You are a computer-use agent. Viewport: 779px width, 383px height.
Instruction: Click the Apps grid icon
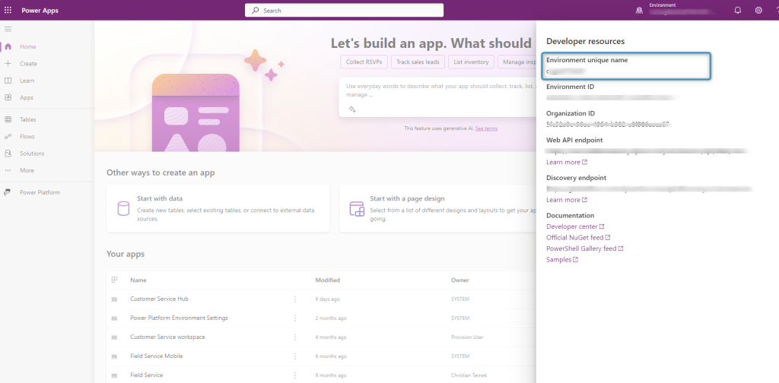pyautogui.click(x=8, y=98)
